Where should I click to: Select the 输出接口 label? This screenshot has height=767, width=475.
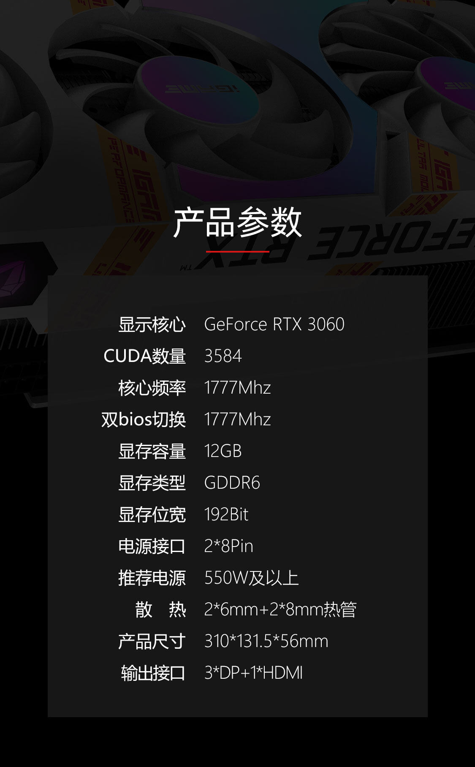(x=153, y=673)
